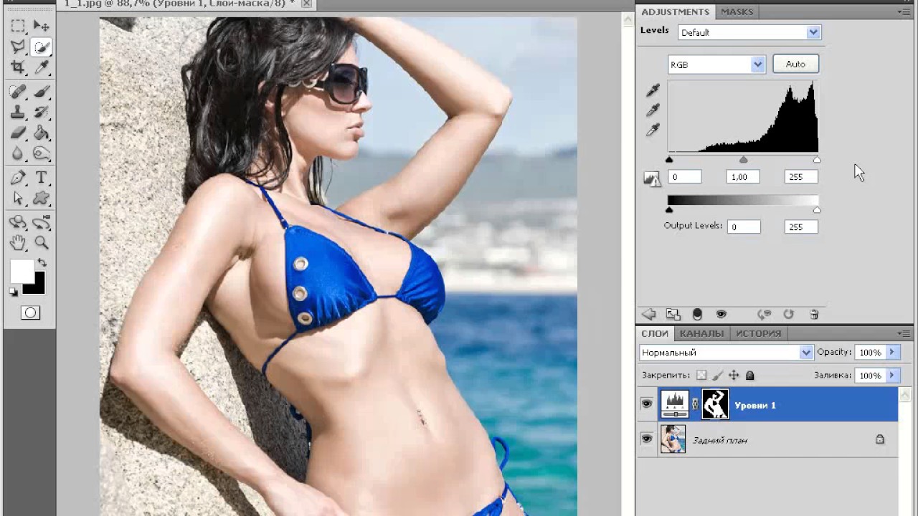Select the Path Selection arrow tool
The image size is (918, 516).
(18, 199)
